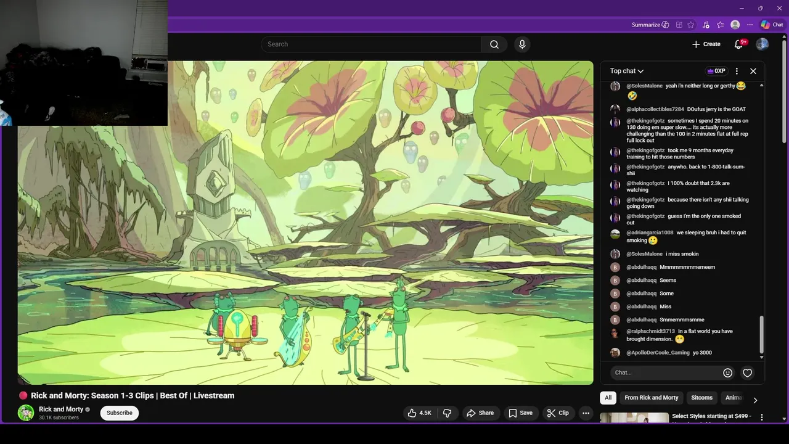
Task: Click the '30.1K subscribers' text
Action: [59, 417]
